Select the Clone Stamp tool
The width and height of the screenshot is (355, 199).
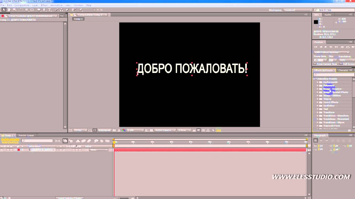tap(62, 10)
